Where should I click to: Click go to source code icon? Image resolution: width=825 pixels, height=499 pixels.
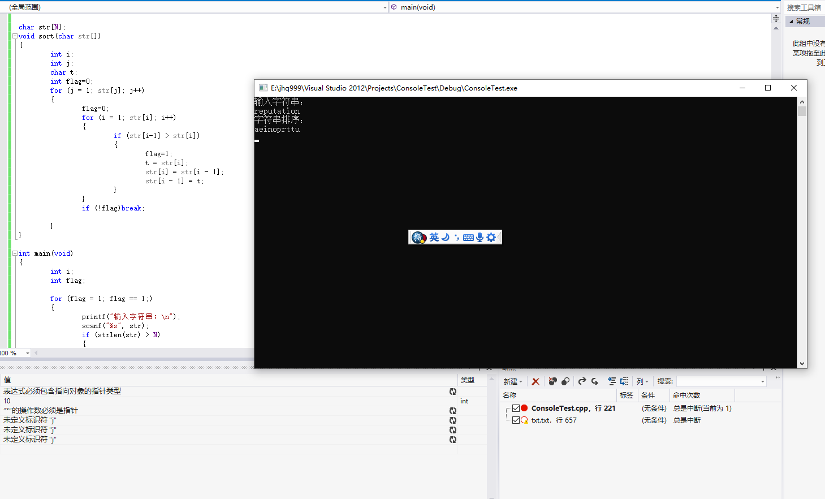click(612, 381)
